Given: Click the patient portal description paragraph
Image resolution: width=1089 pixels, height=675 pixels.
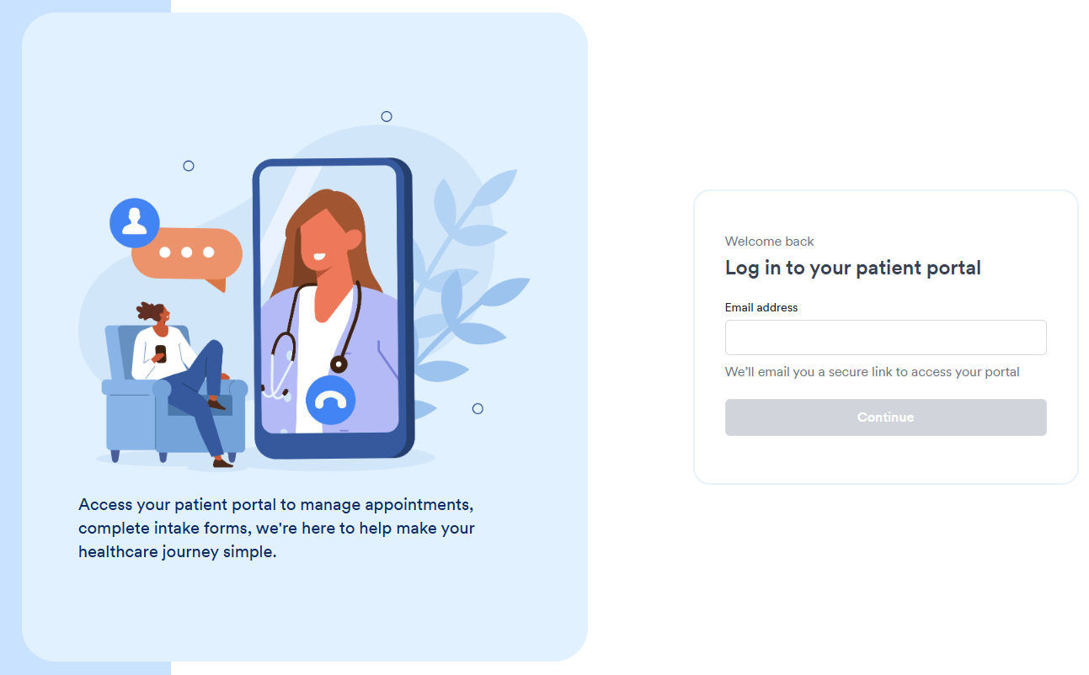Looking at the screenshot, I should [276, 529].
